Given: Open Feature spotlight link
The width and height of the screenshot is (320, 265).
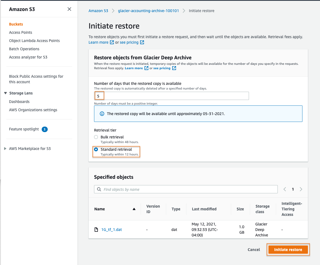Looking at the screenshot, I should [24, 129].
